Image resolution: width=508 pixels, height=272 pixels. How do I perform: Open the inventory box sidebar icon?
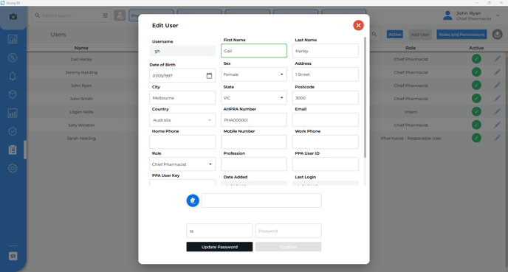pyautogui.click(x=13, y=94)
